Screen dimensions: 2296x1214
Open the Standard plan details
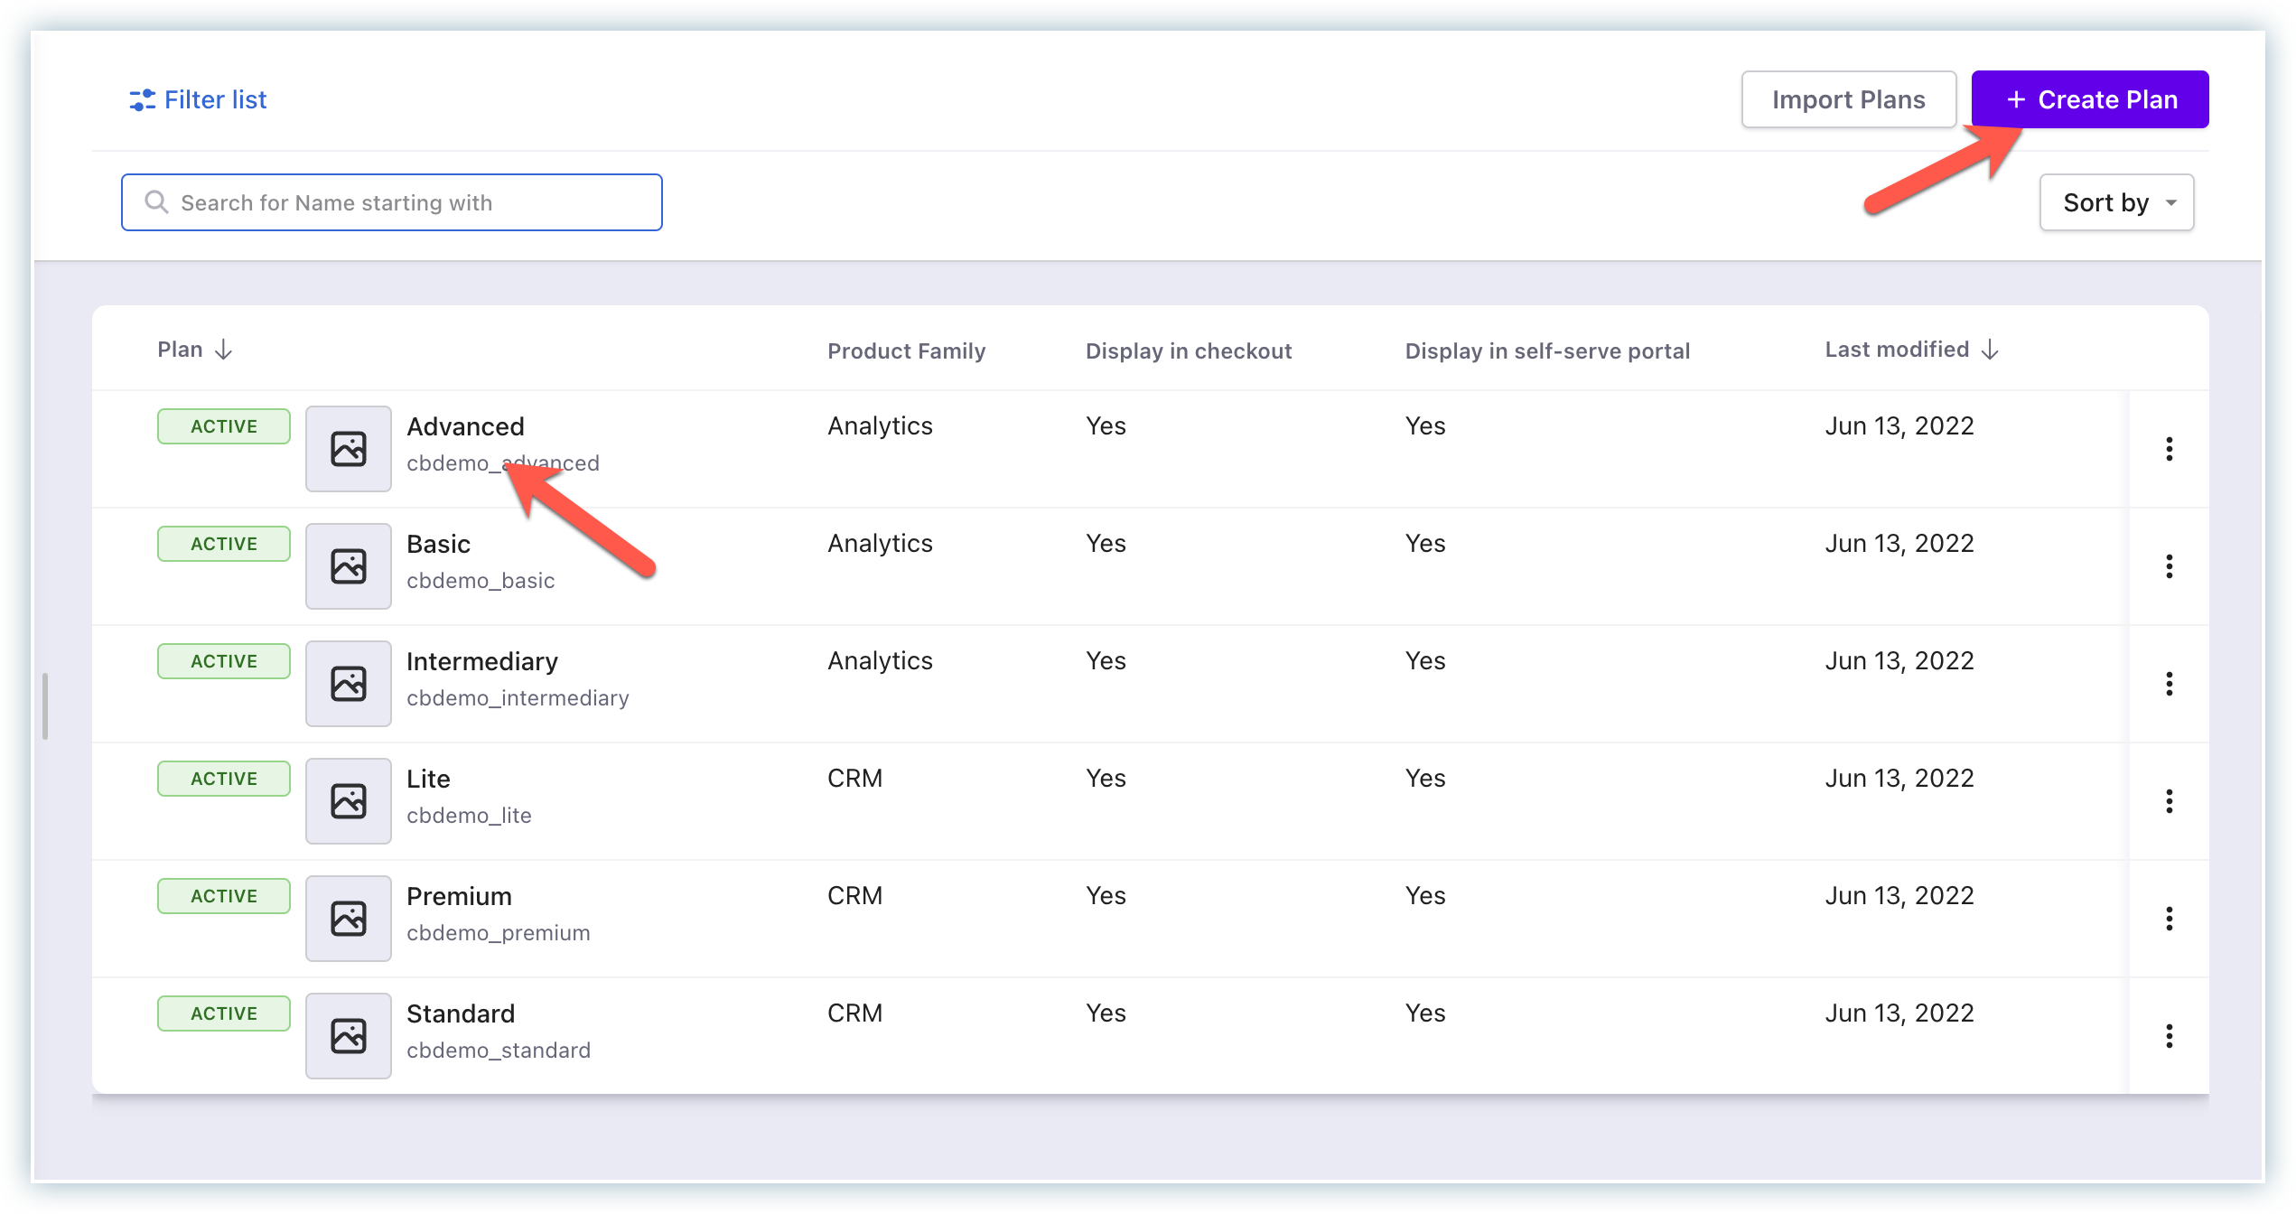point(461,1013)
